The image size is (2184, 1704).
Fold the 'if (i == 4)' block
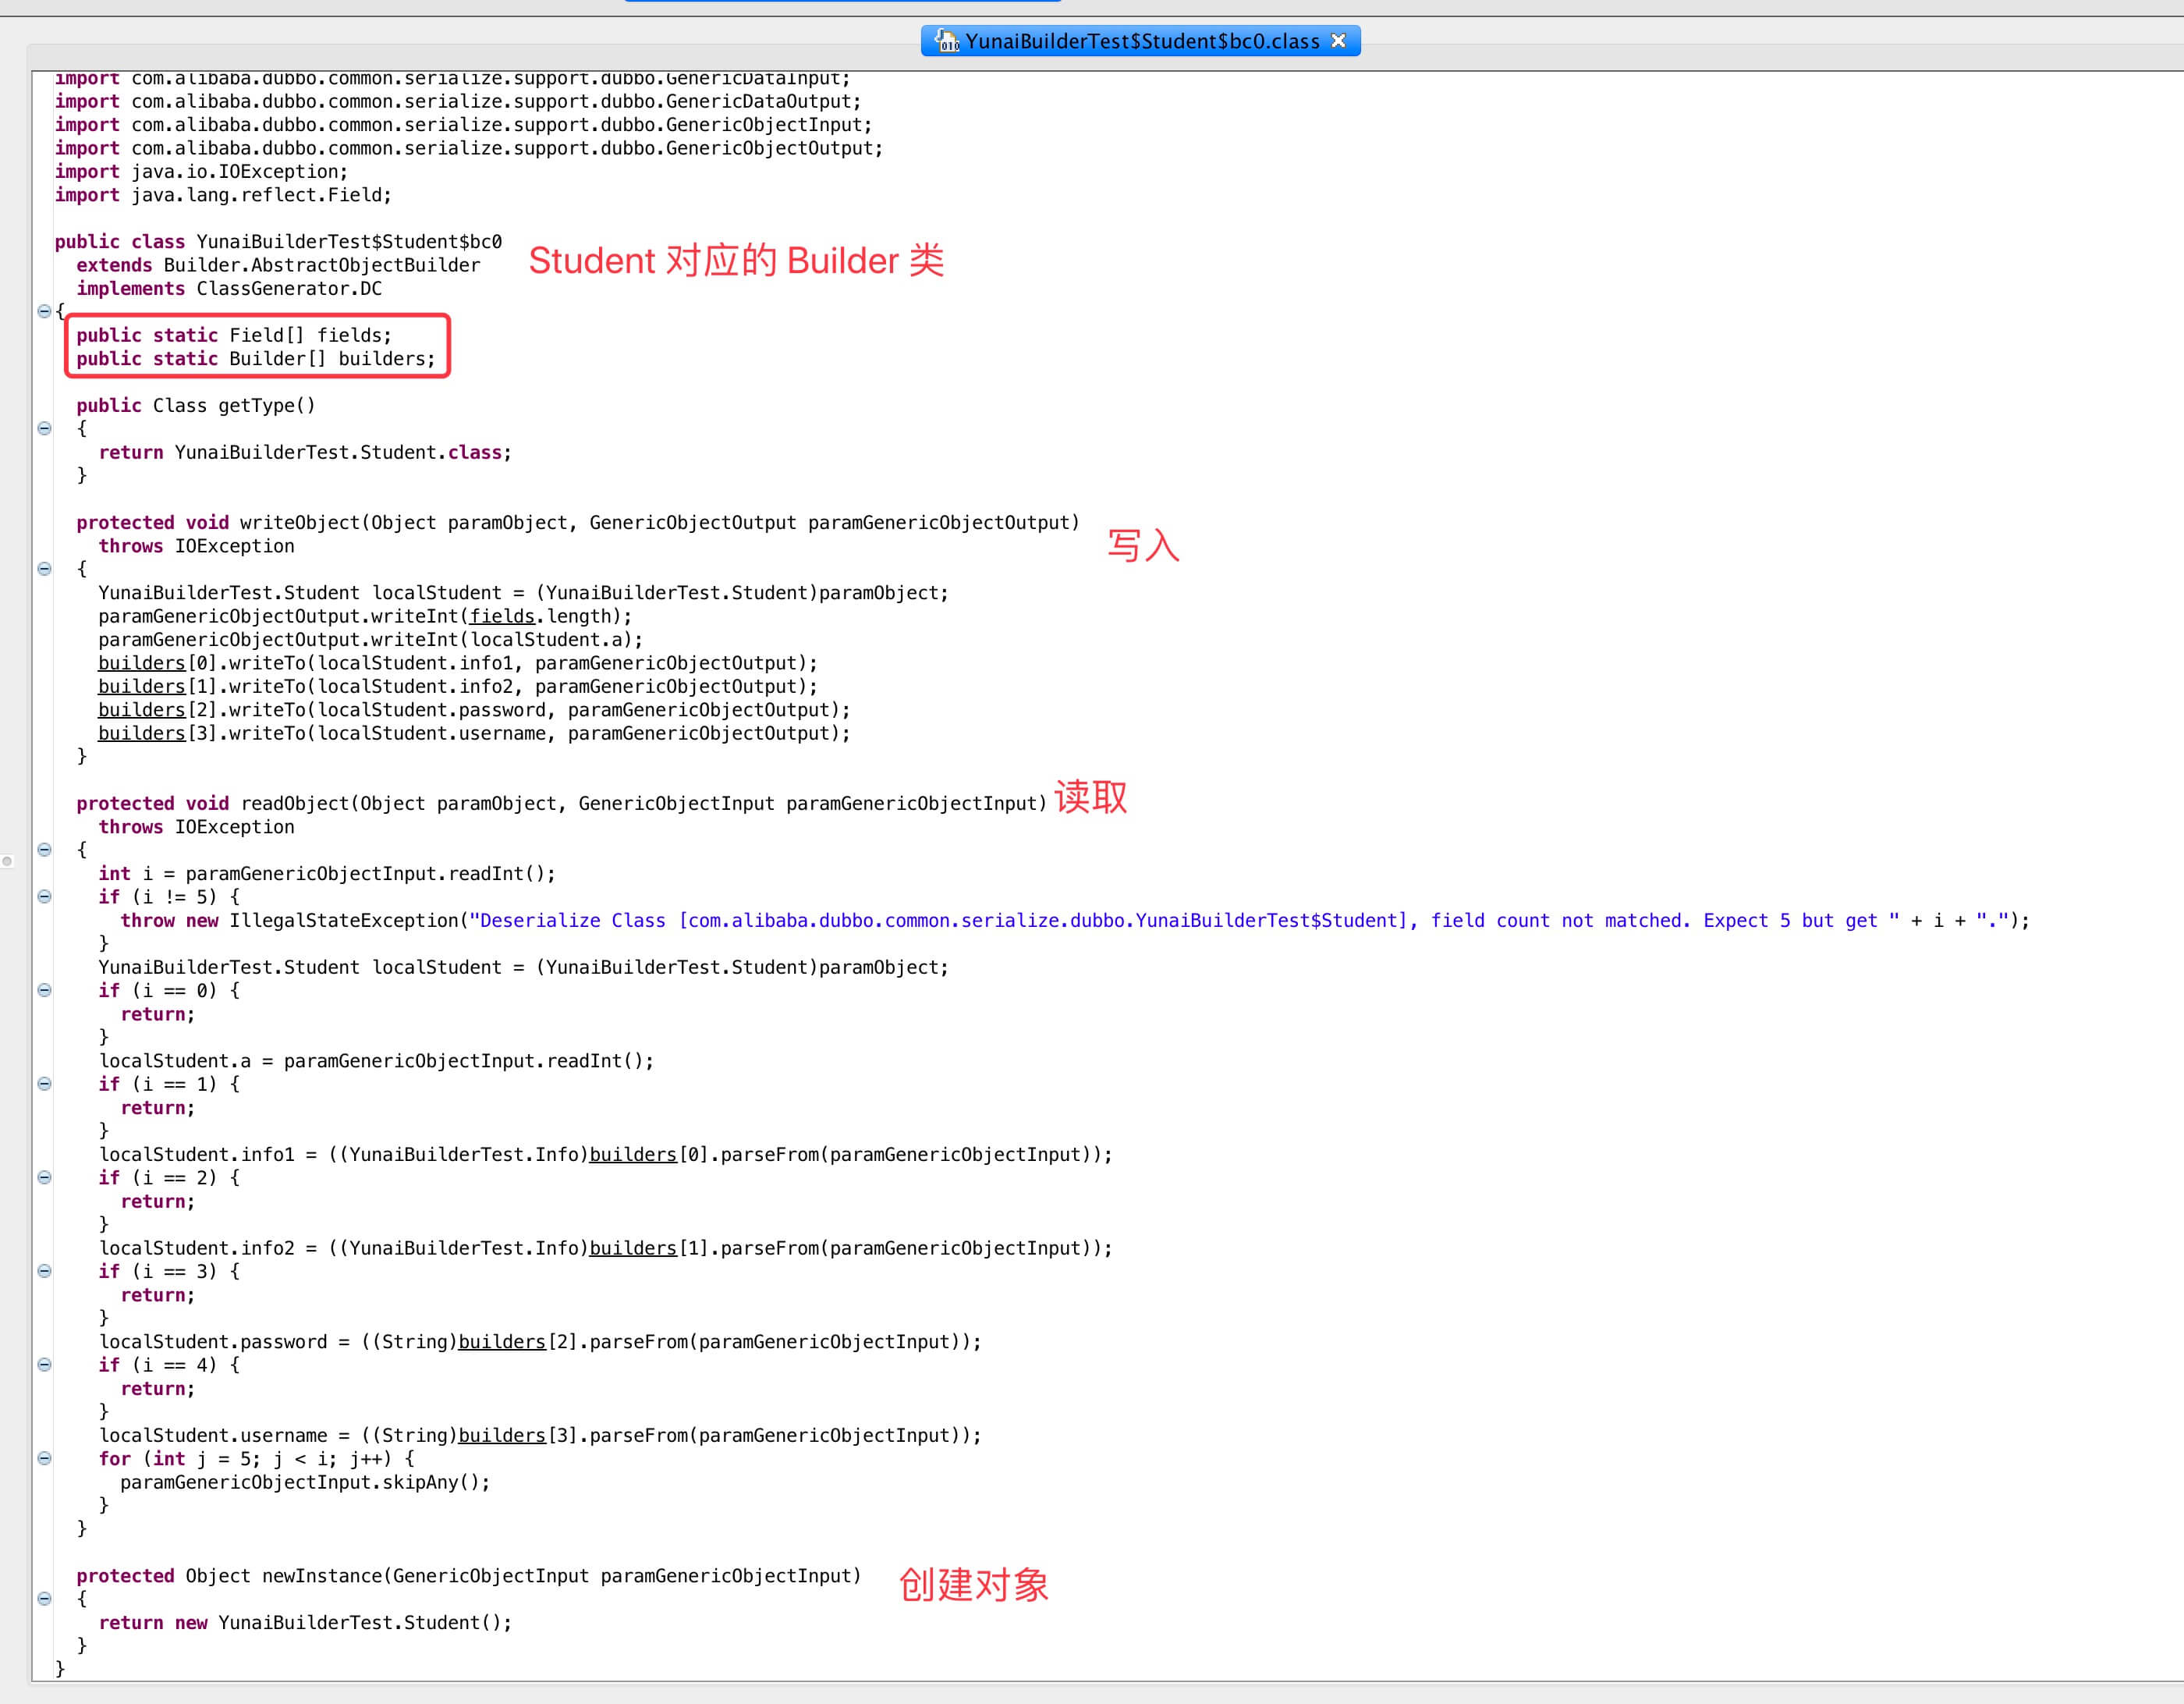[44, 1364]
